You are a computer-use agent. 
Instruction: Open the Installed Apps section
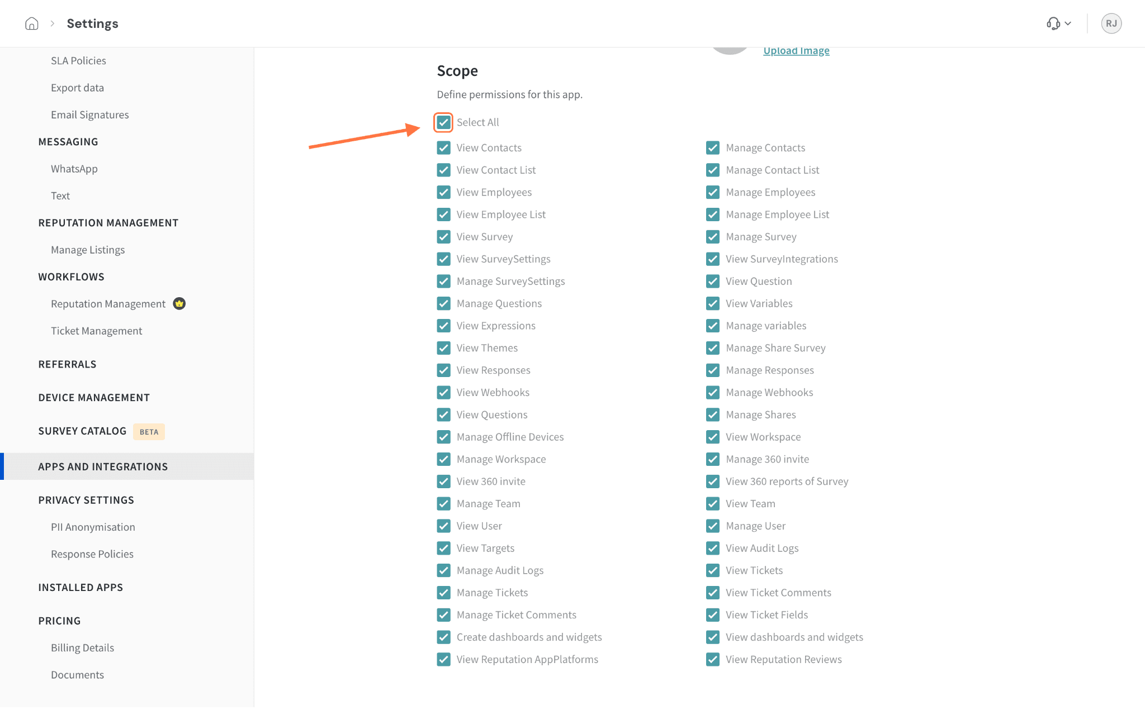[x=81, y=588]
